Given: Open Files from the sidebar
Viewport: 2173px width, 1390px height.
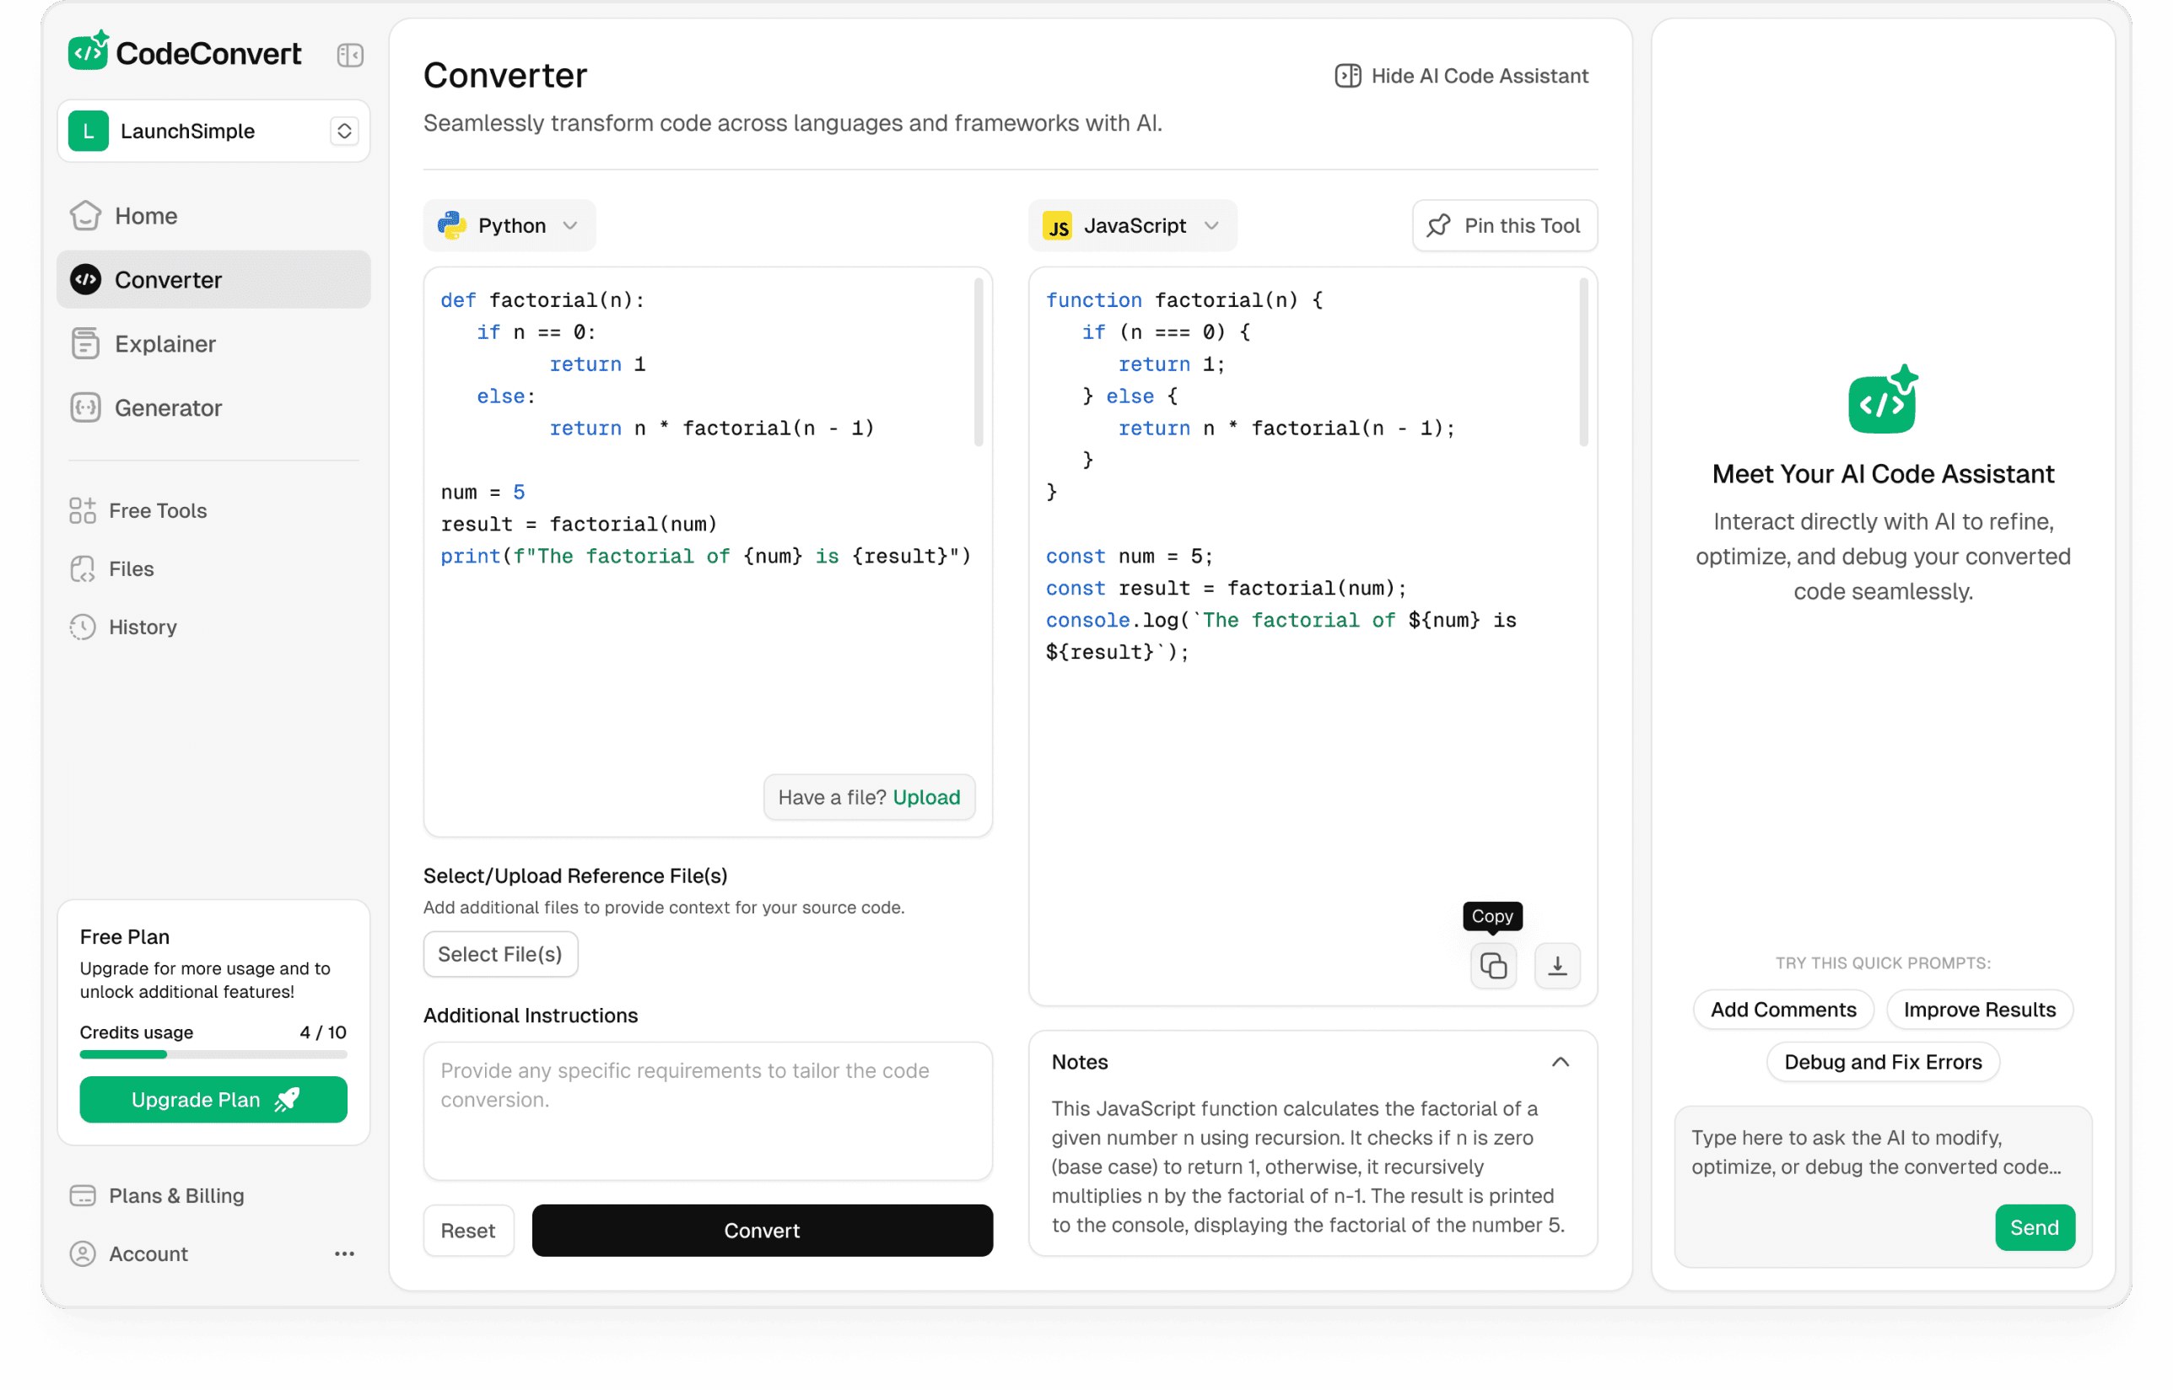Looking at the screenshot, I should tap(131, 568).
